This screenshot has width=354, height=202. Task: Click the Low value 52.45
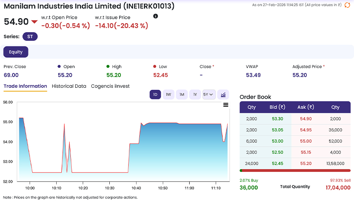click(160, 75)
